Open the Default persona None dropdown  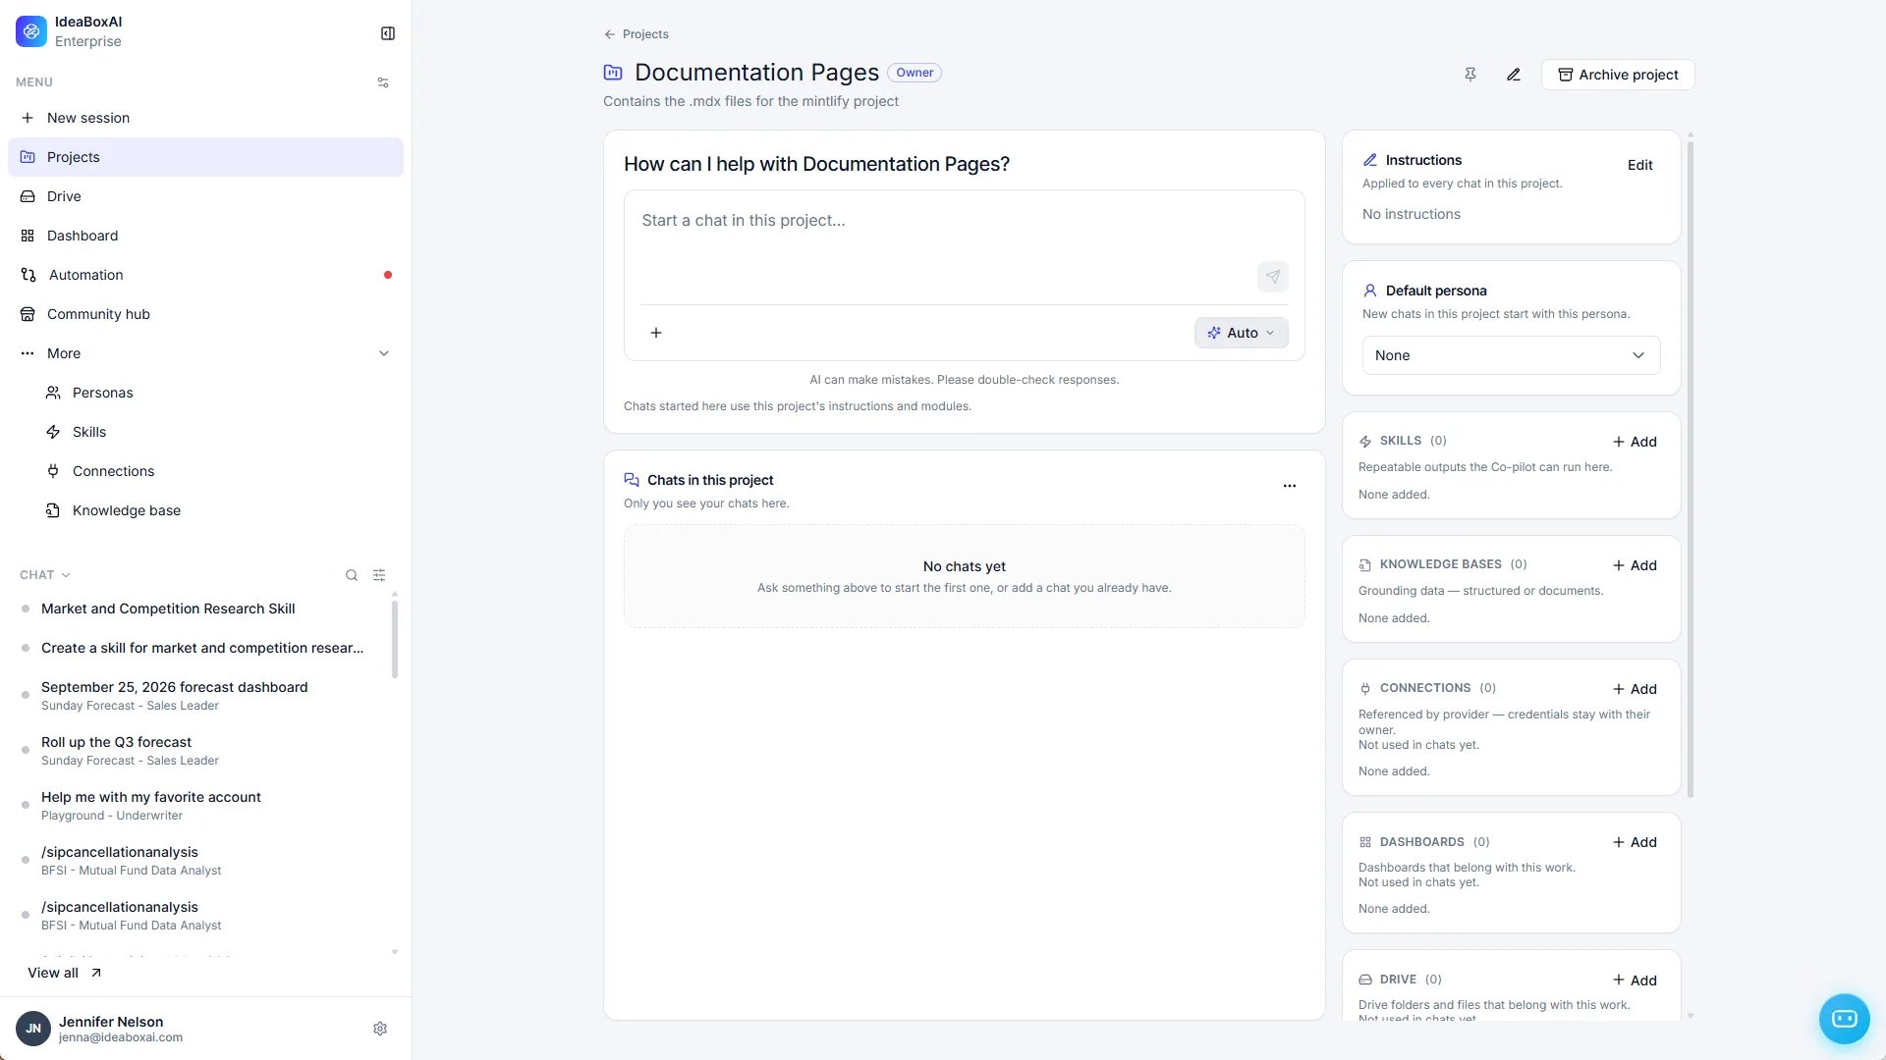1511,355
